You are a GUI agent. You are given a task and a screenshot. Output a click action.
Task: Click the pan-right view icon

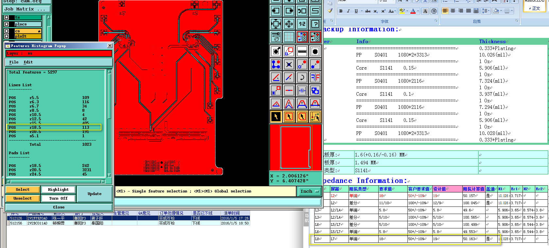click(289, 11)
